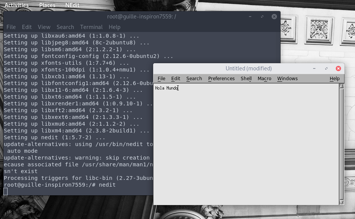Click the 'Untitled (modified)' title bar
Viewport: 355px width, 219px height.
click(249, 68)
